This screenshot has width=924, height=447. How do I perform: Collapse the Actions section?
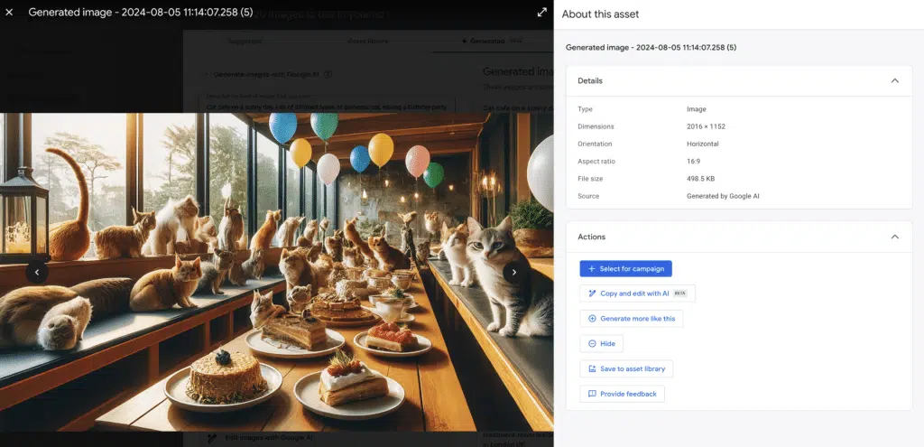pyautogui.click(x=894, y=237)
